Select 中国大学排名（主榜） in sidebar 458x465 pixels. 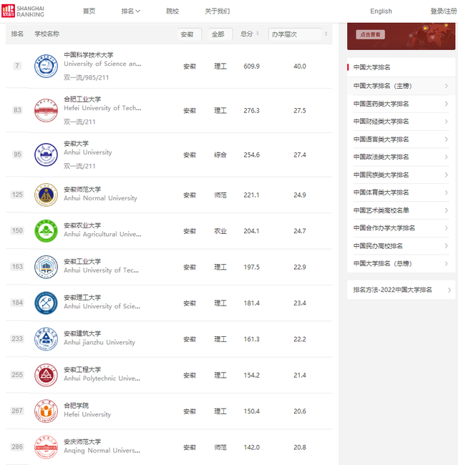point(401,86)
